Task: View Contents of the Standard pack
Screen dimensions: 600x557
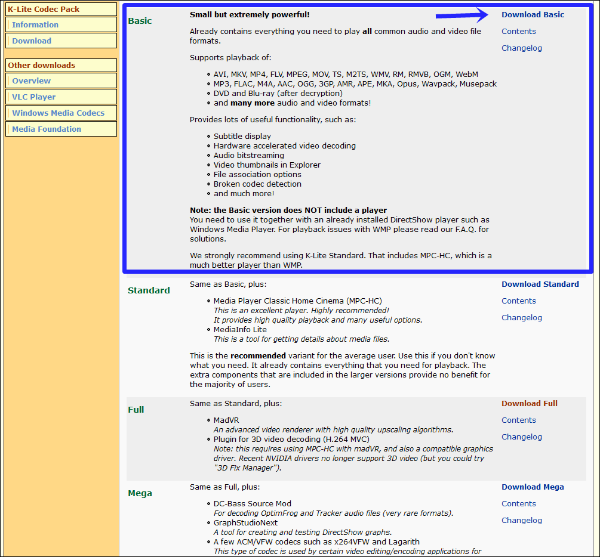Action: pos(518,301)
